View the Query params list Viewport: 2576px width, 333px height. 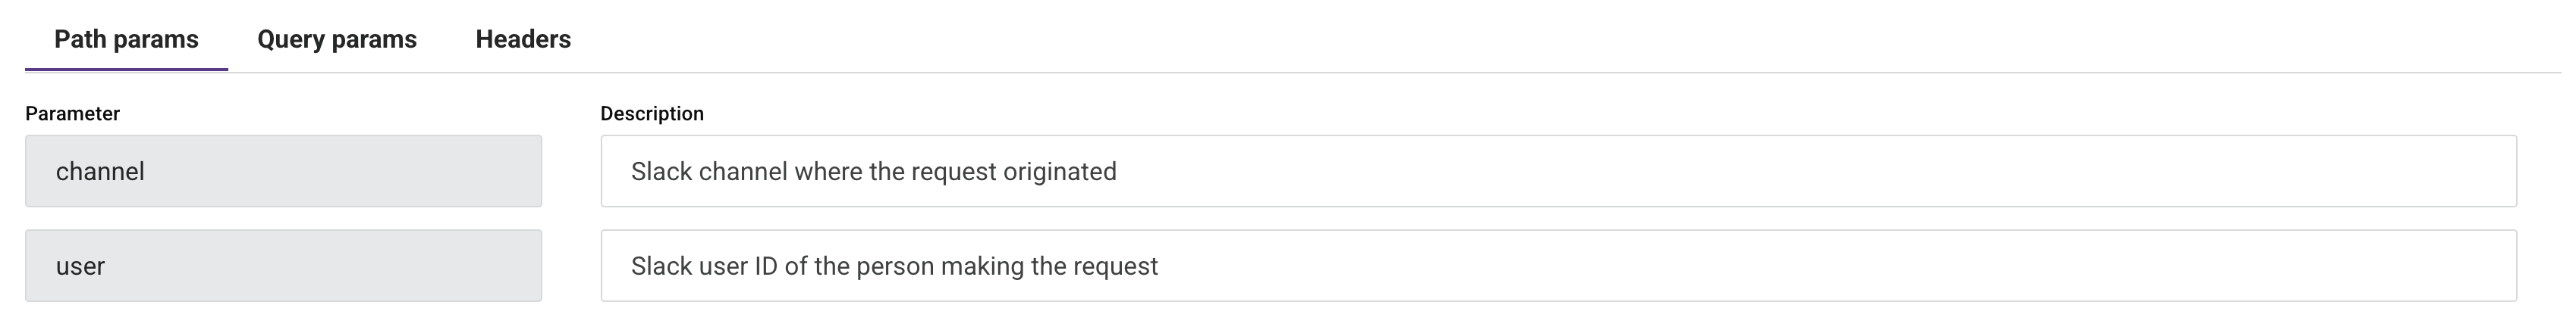[337, 39]
